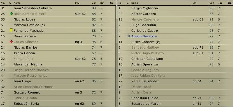Viewport: 233px width, 107px height.
Task: Sort left table by Name column
Action: [x=17, y=3]
